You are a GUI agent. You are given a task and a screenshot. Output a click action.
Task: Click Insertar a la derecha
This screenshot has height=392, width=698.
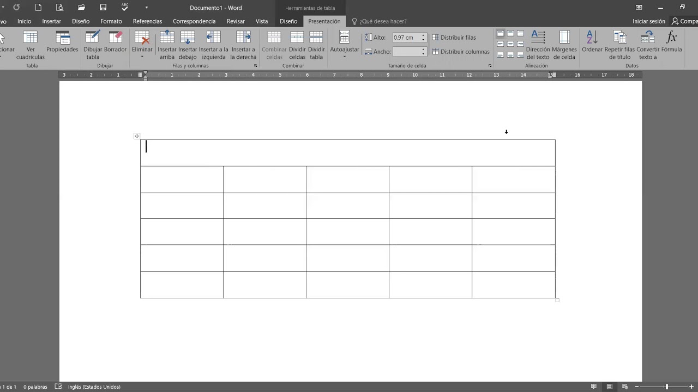pos(243,45)
